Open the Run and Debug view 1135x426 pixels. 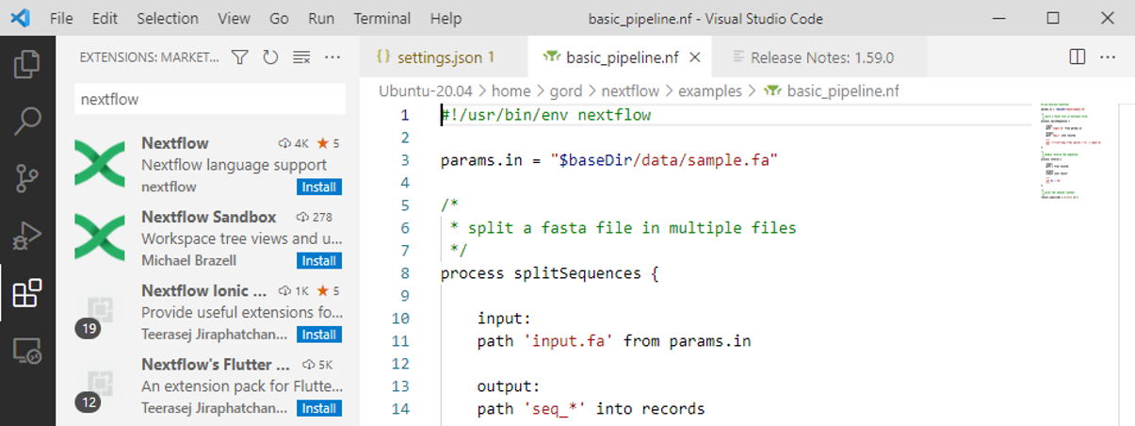tap(27, 236)
